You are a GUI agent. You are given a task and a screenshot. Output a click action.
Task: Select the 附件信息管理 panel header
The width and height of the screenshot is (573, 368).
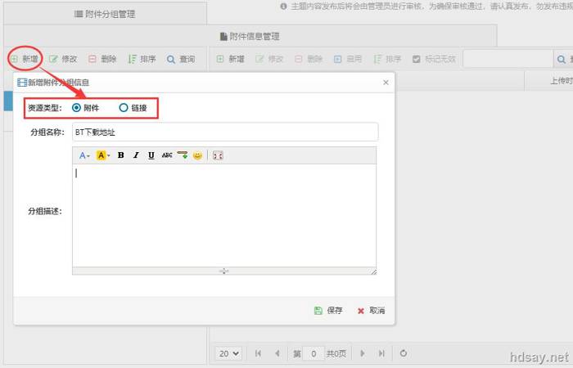coord(250,36)
